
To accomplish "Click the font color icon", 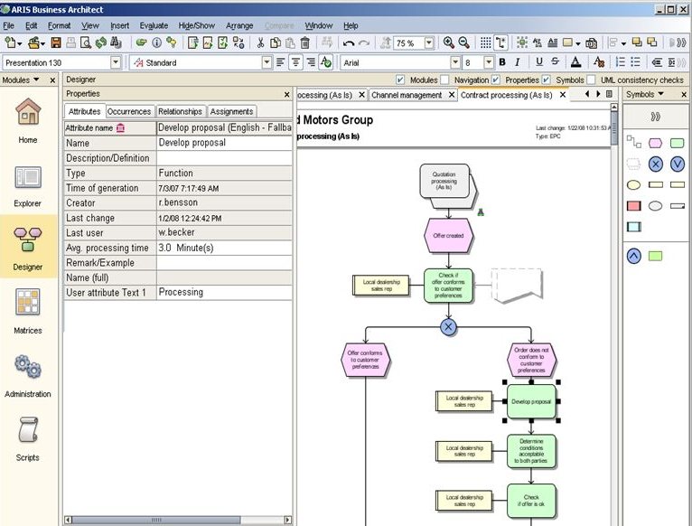I will (x=575, y=62).
